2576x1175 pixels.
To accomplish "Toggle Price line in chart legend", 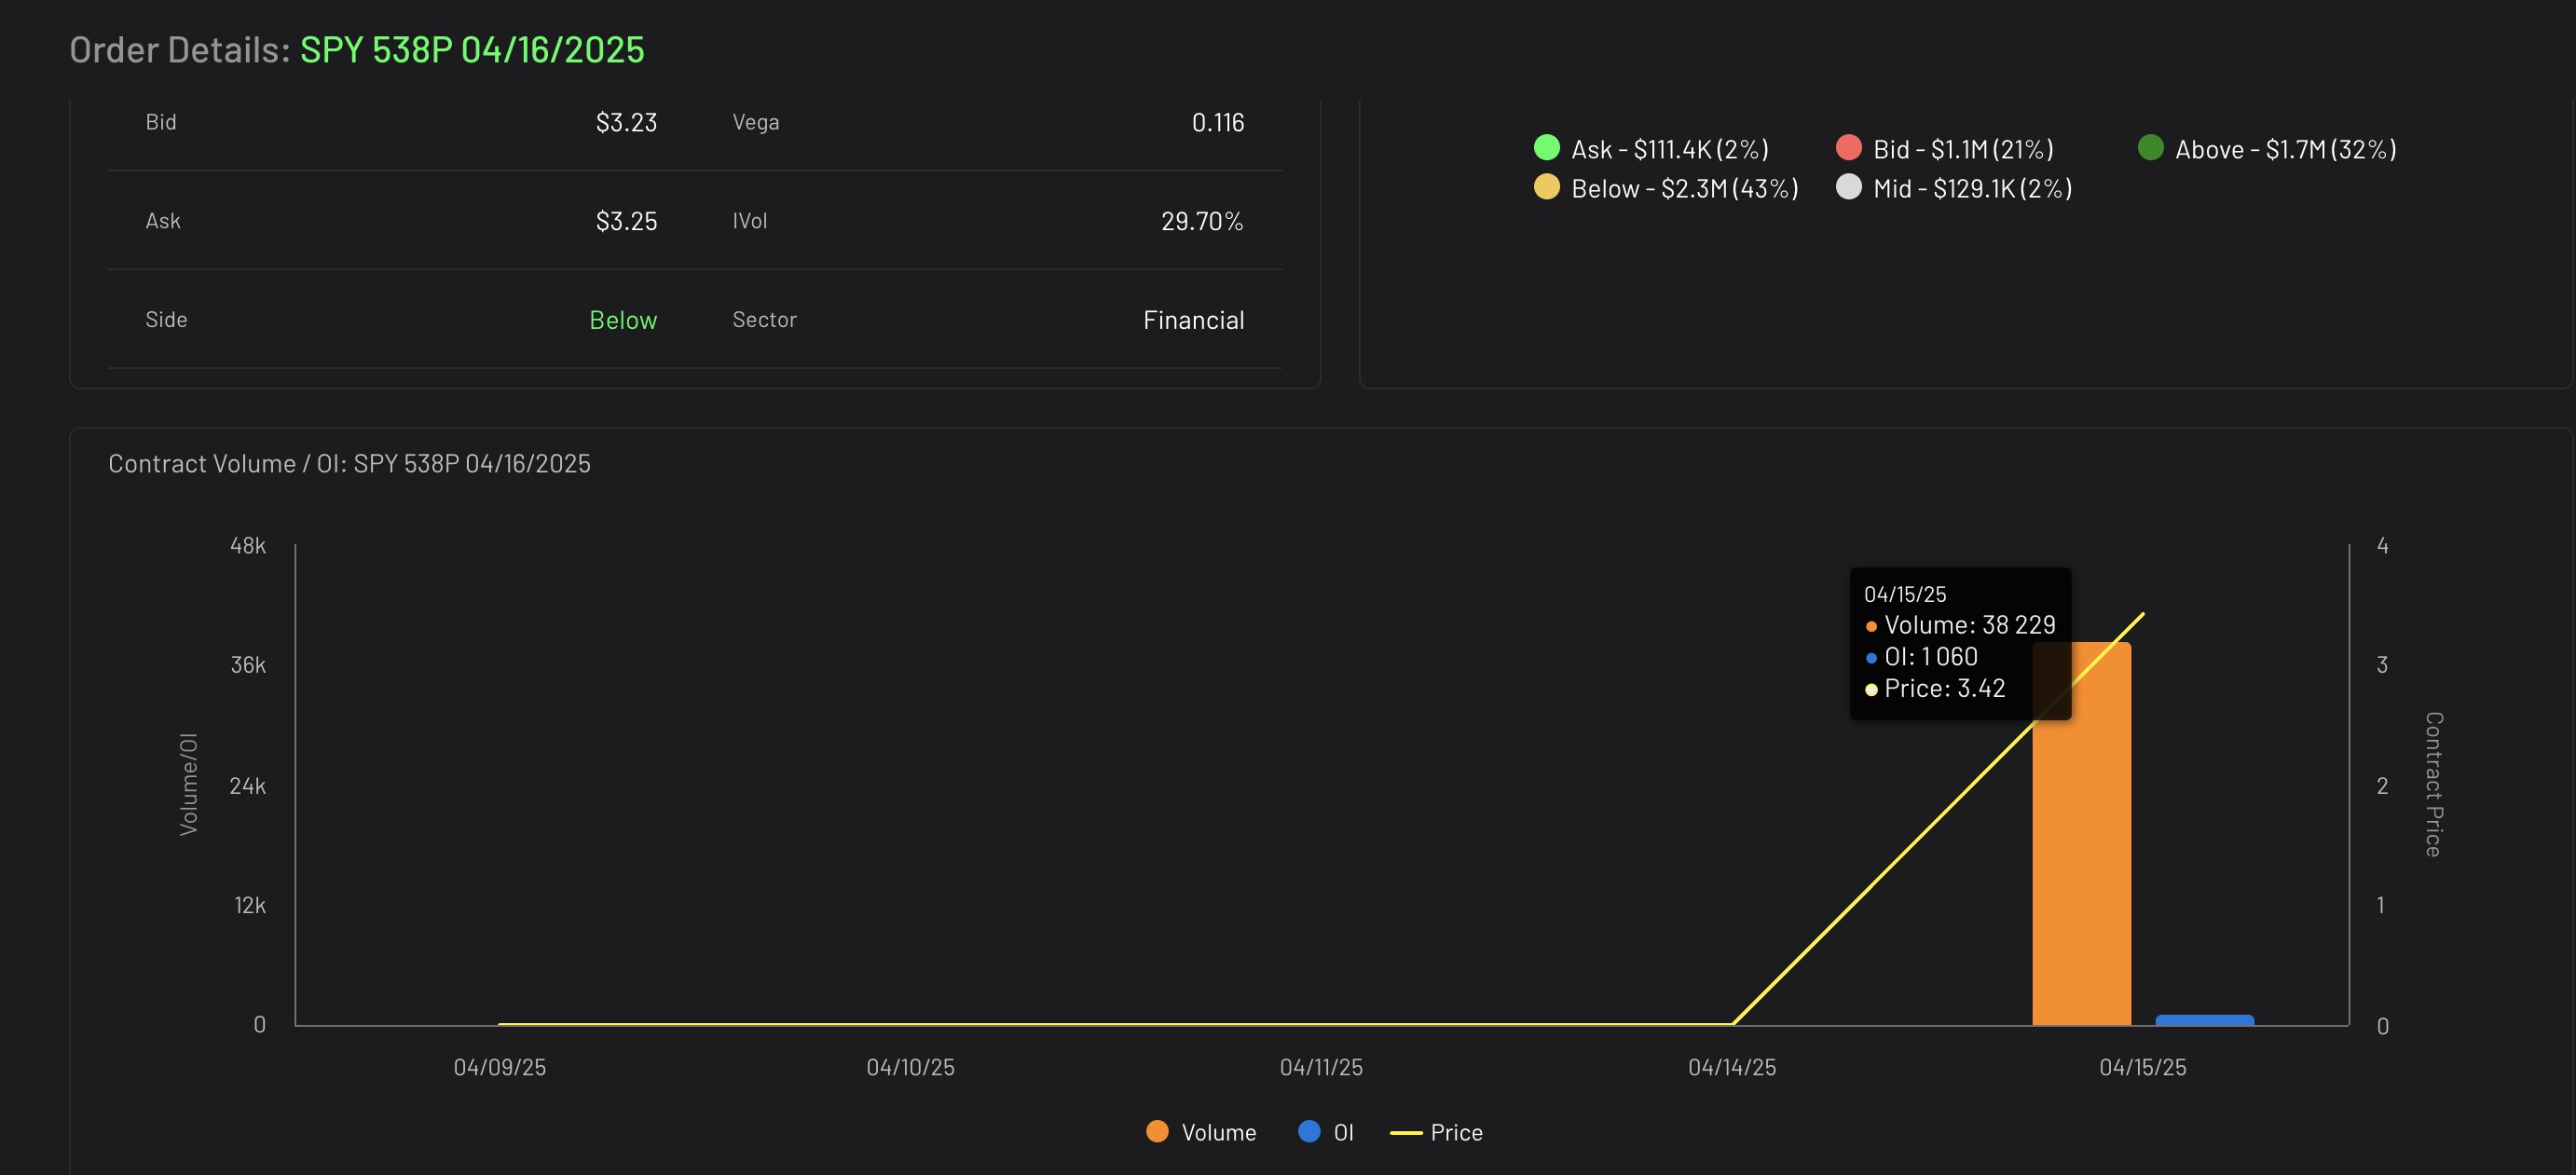I will (x=1437, y=1132).
